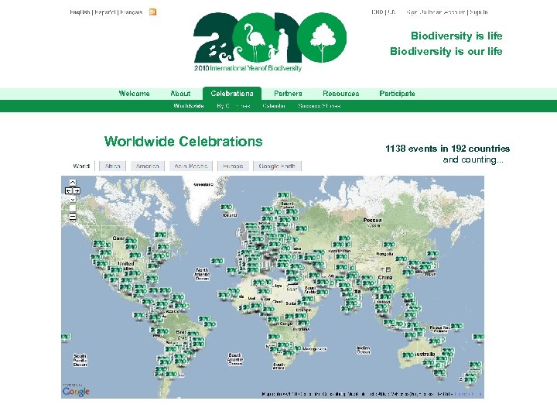The width and height of the screenshot is (557, 418).
Task: Click the '1138 events in 192 countries' text
Action: tap(447, 149)
